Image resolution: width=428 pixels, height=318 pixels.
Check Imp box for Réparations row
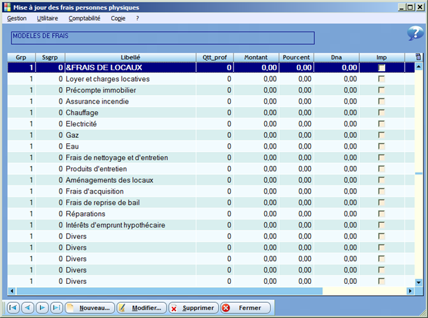[382, 214]
